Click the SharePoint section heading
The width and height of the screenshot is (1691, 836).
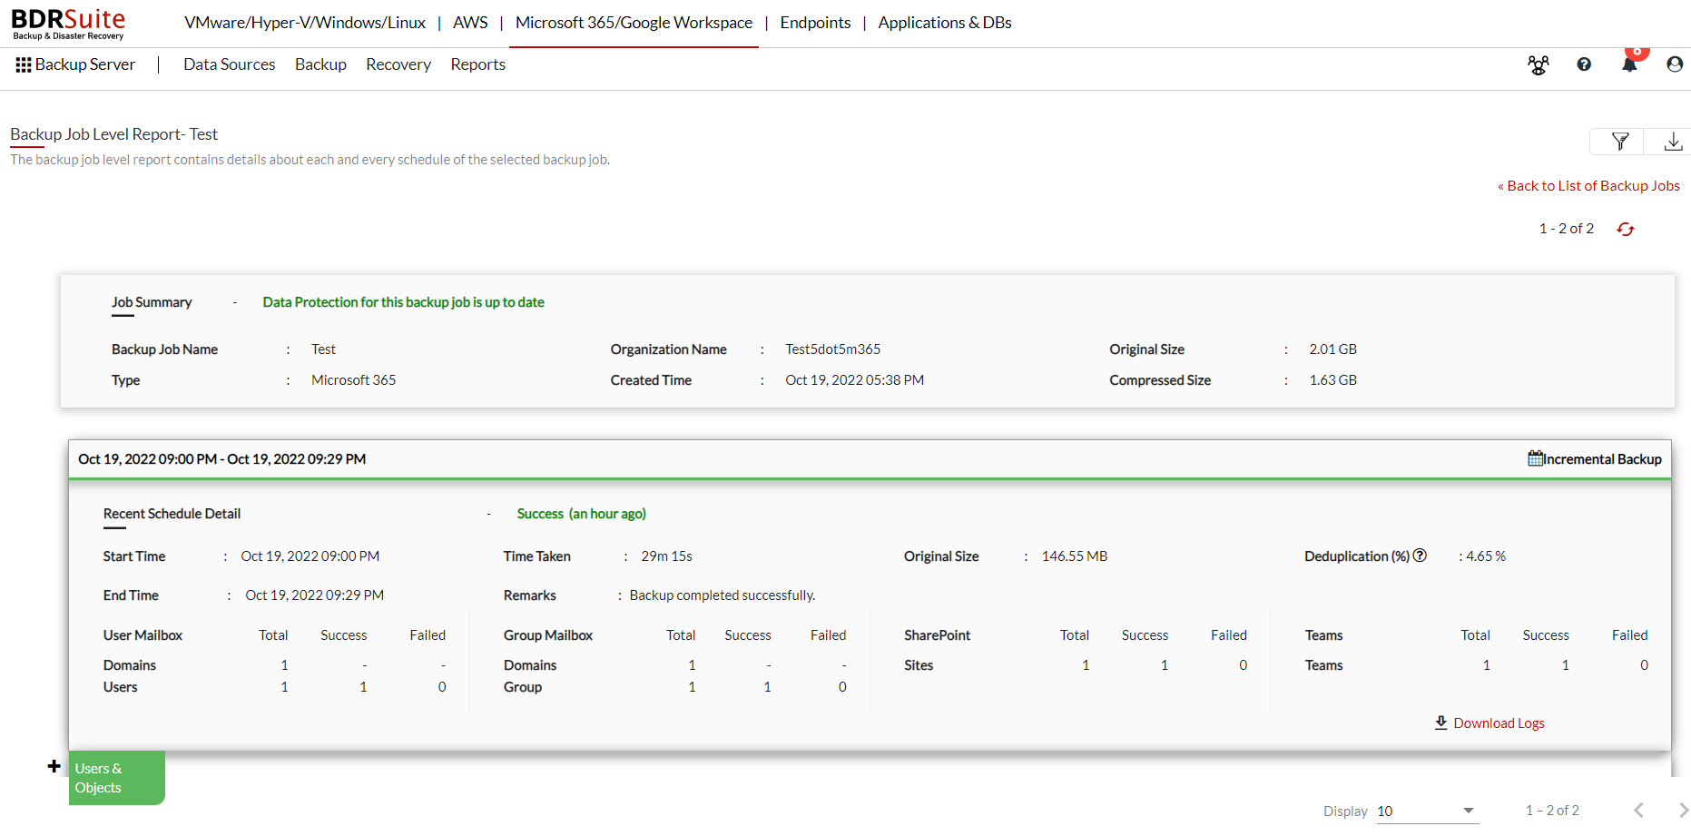pyautogui.click(x=938, y=635)
